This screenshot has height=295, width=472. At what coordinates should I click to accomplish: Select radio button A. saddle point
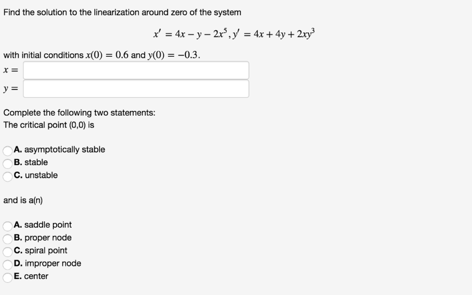[7, 225]
